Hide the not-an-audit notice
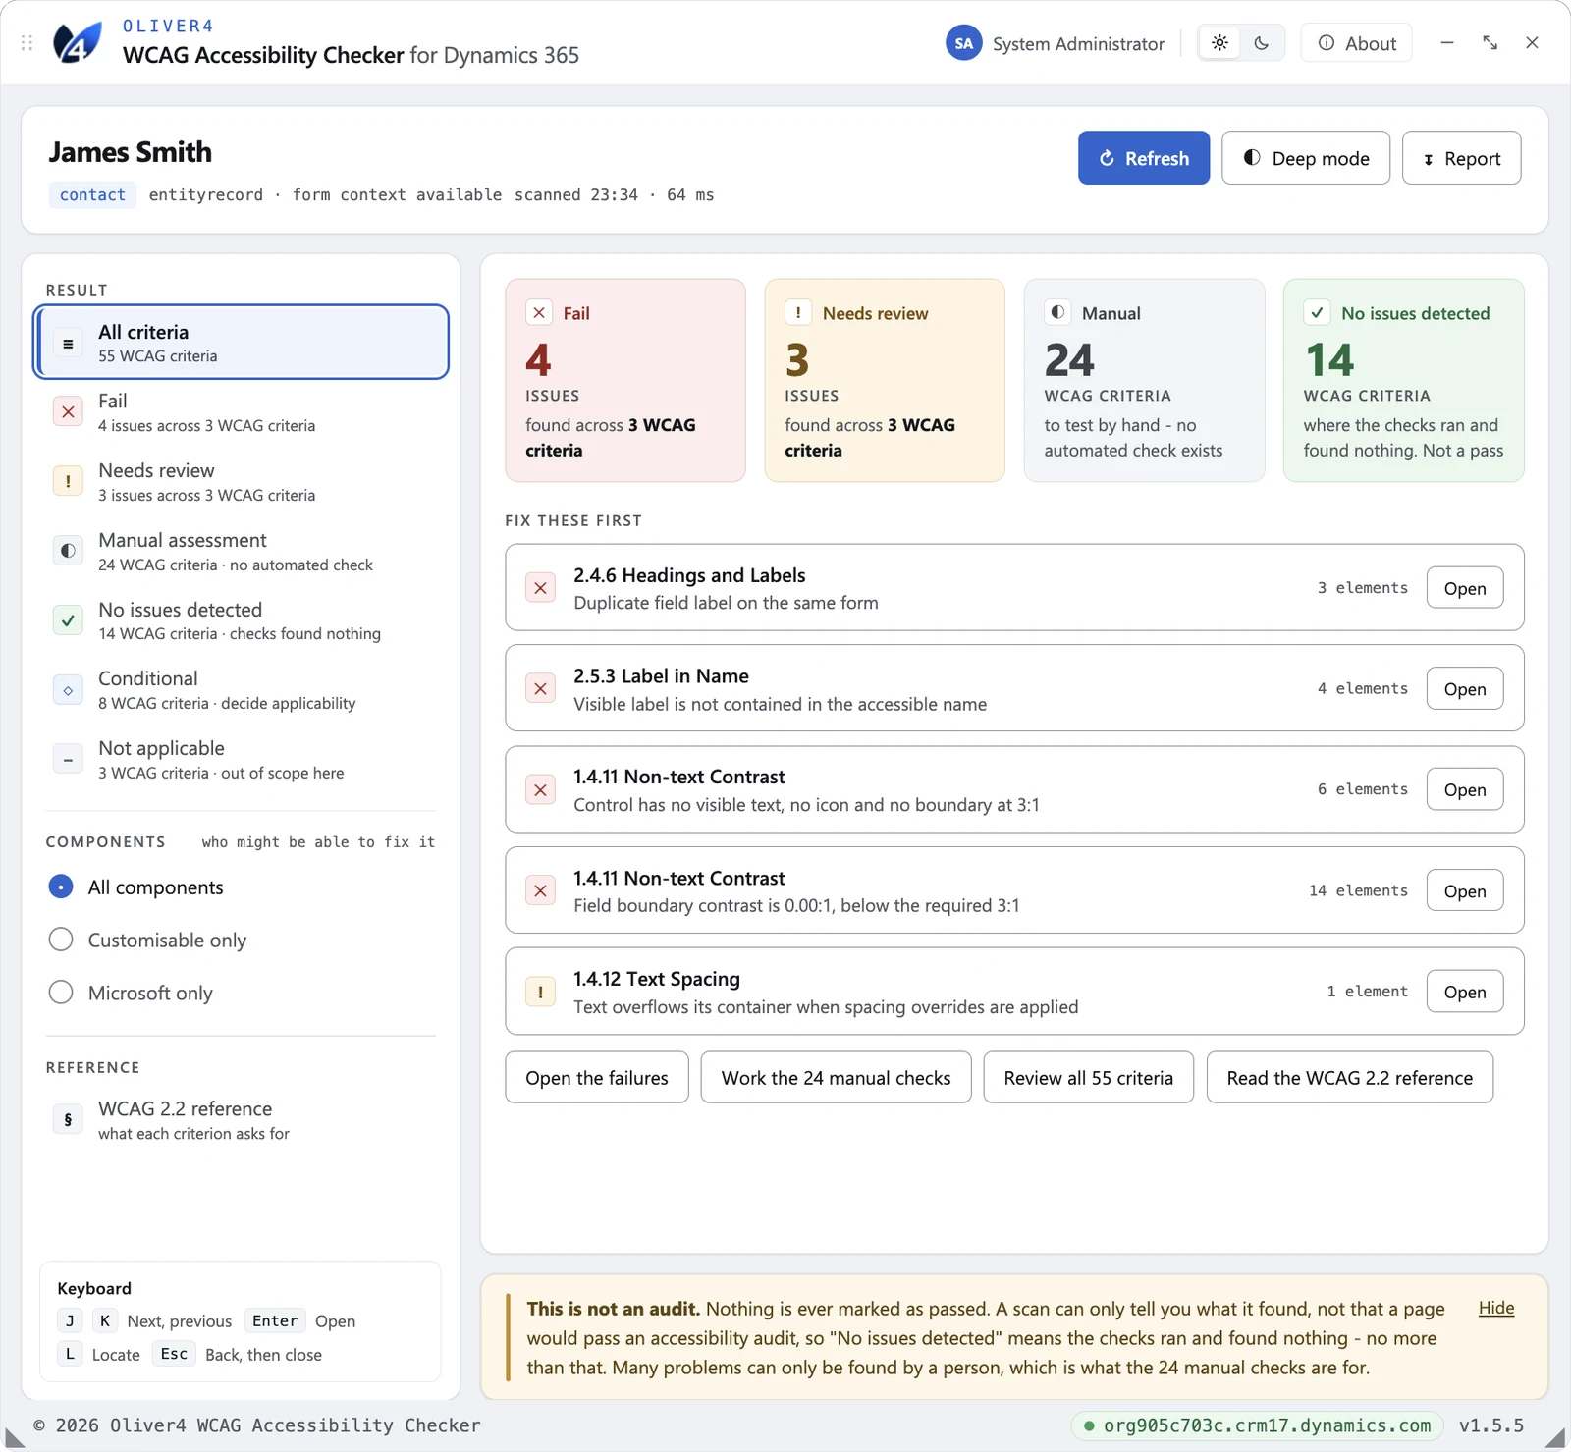The height and width of the screenshot is (1452, 1571). pos(1496,1308)
